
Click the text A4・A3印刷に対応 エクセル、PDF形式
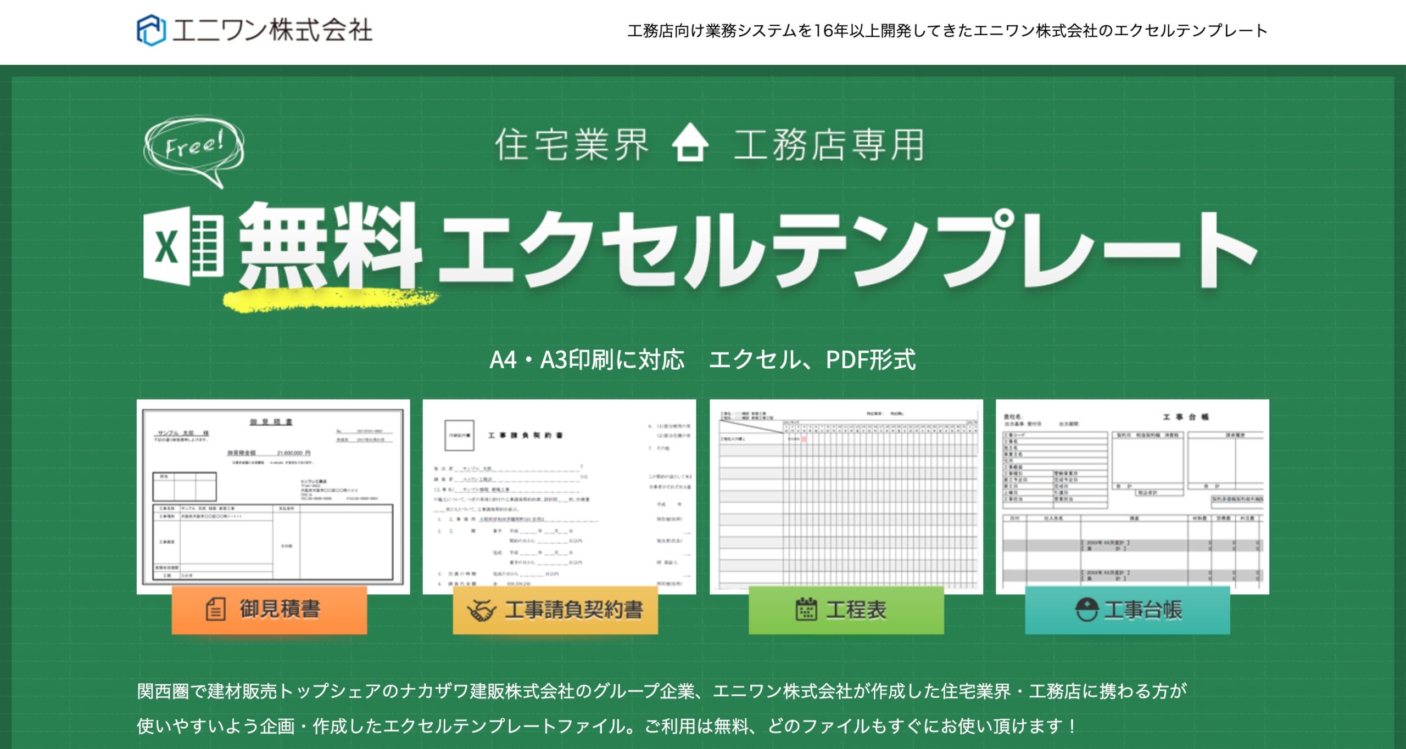[702, 360]
